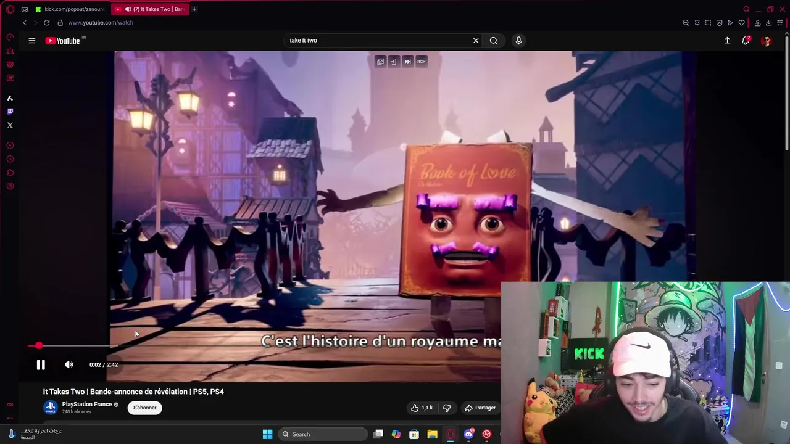
Task: Open GX Control in the sidebar
Action: pos(10,37)
